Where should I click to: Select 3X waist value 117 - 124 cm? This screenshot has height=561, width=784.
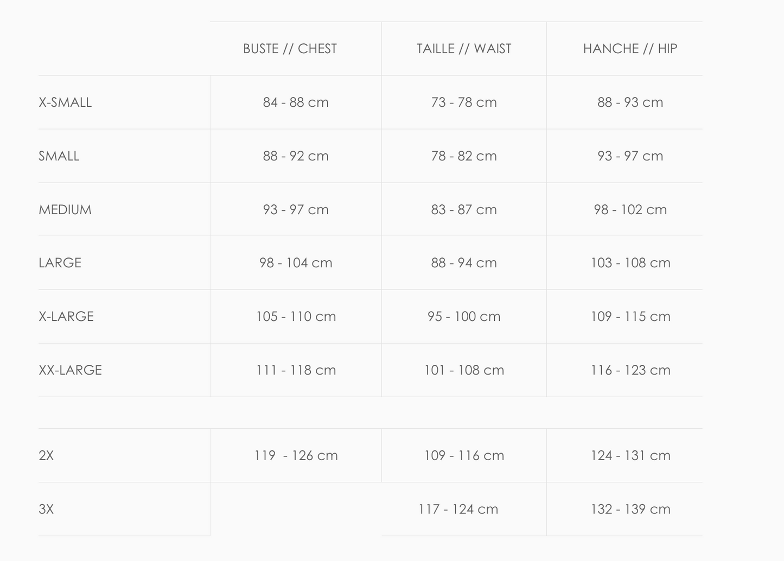coord(458,510)
